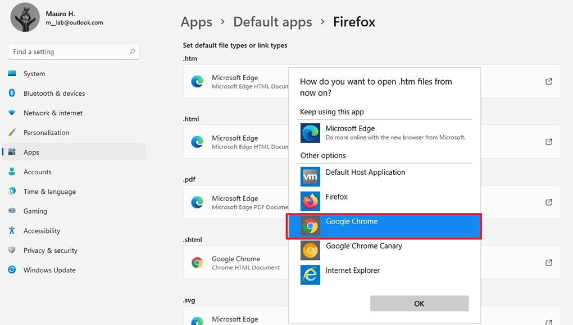Click the System monitor icon in sidebar

12,73
